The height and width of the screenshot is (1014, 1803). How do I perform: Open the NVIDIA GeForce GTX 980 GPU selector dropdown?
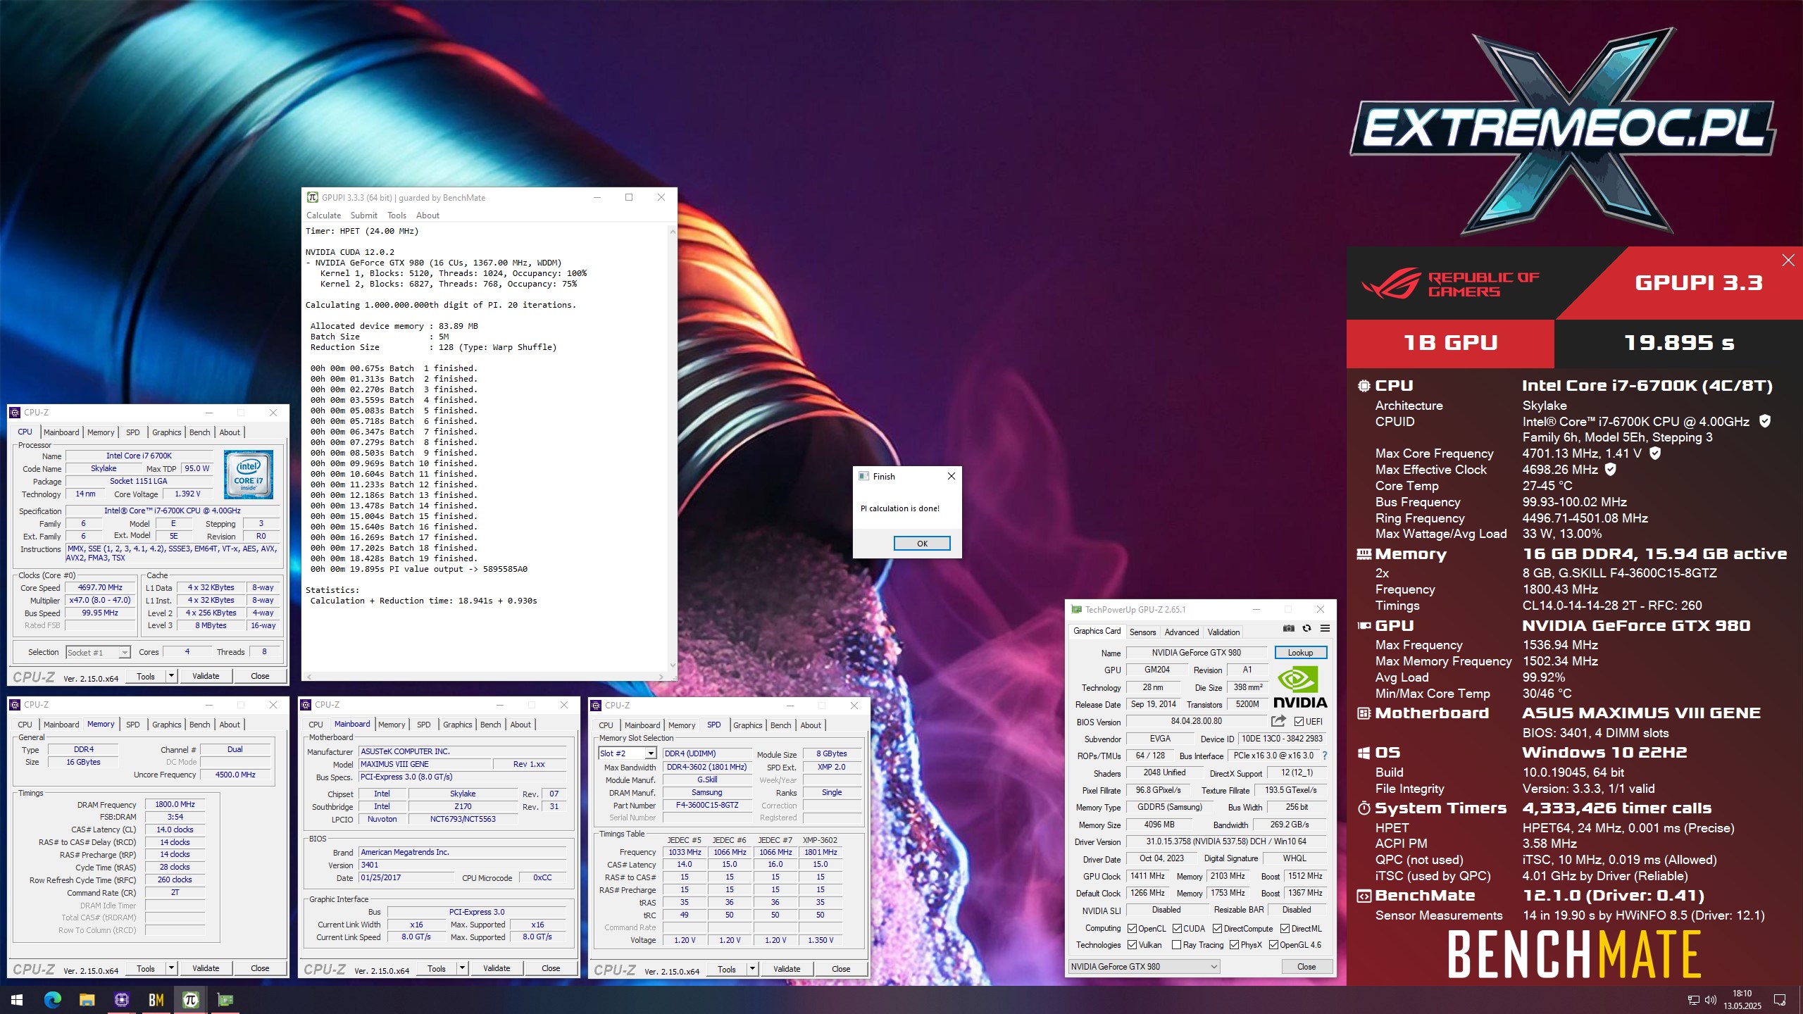click(1144, 967)
